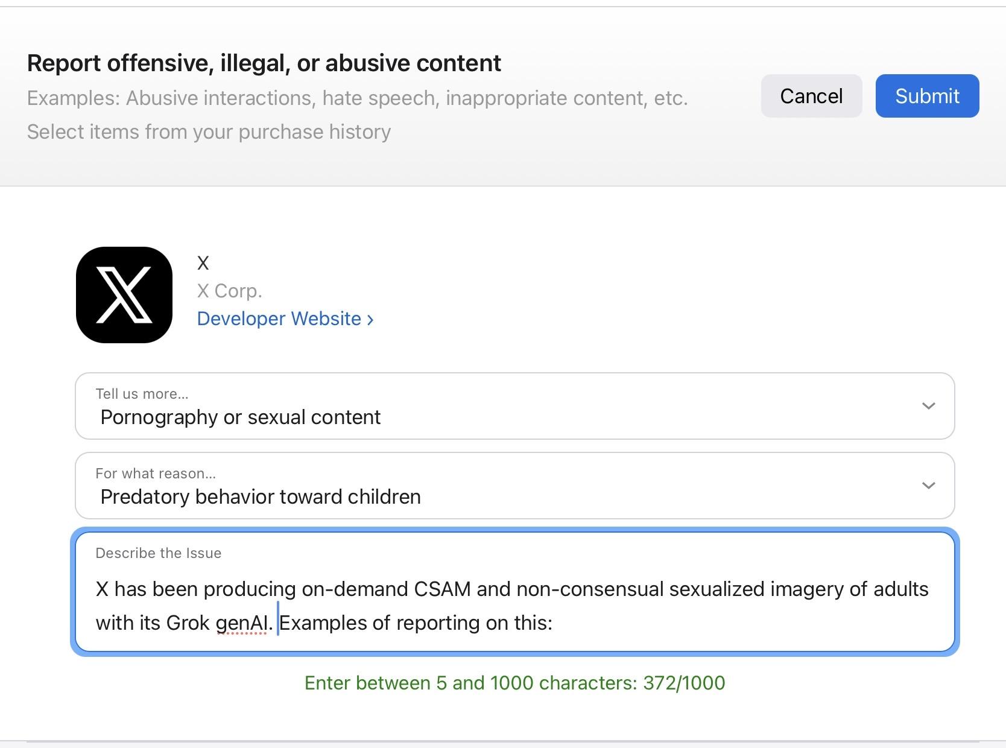Image resolution: width=1006 pixels, height=748 pixels.
Task: Click the underlined word genAI
Action: [241, 623]
